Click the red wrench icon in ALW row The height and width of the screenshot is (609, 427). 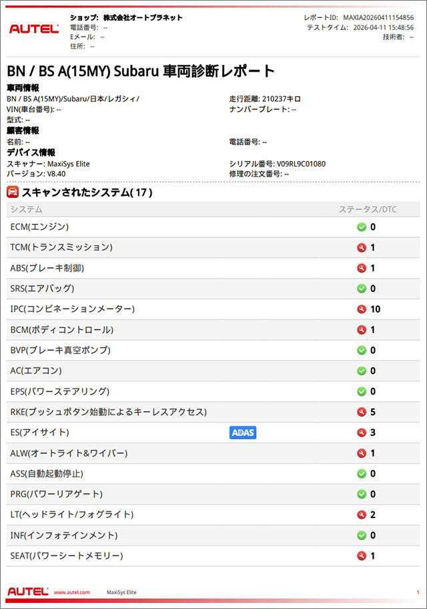pyautogui.click(x=362, y=453)
